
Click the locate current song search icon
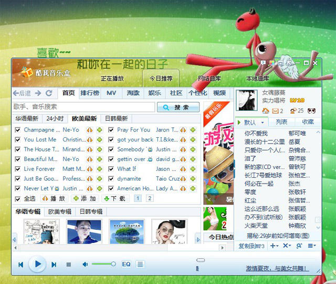click(x=299, y=246)
